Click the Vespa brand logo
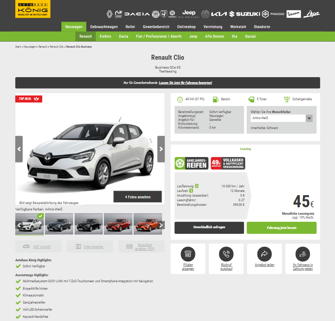The height and width of the screenshot is (321, 335). (294, 14)
